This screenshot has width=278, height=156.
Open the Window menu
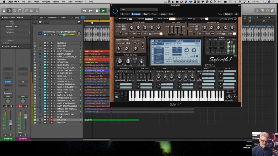79,2
